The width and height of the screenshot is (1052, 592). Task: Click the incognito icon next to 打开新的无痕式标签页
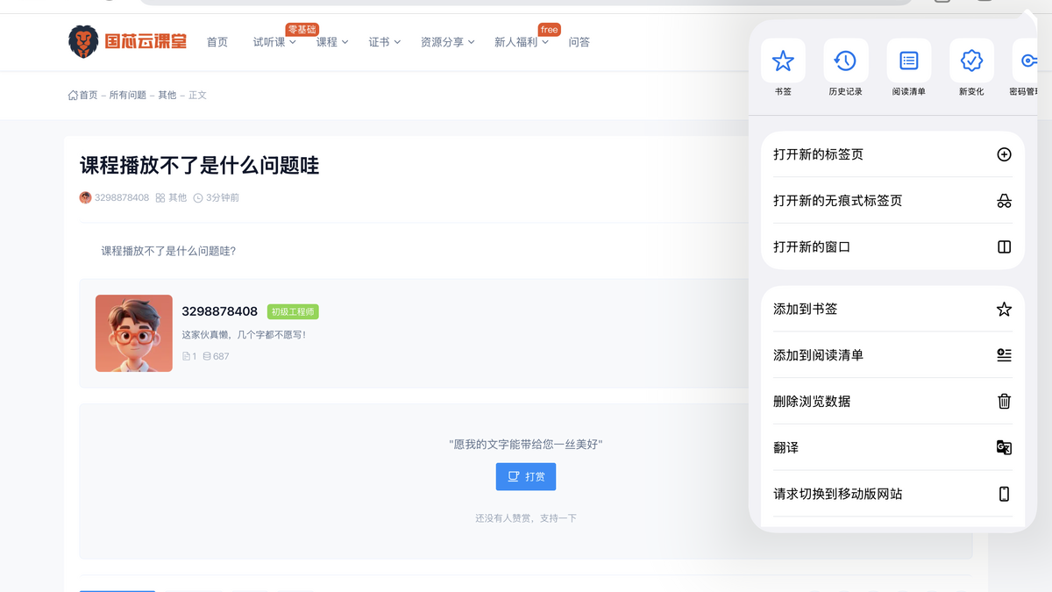point(1003,199)
